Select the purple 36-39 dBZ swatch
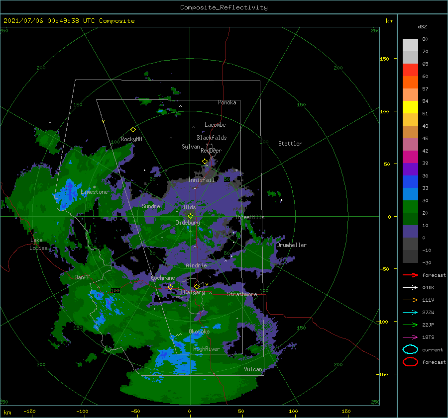 [410, 169]
